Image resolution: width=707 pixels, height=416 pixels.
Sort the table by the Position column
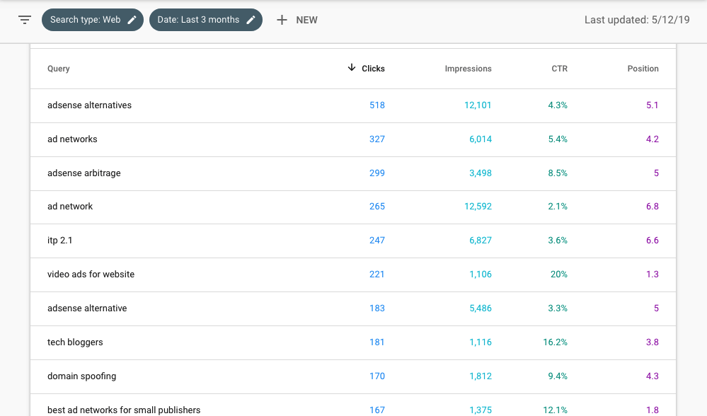tap(643, 68)
